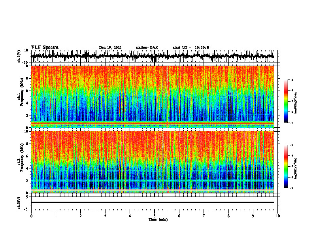Click the "-7" label on ch.1 color bar
Screen dimensions: 313x242
[x=292, y=123]
